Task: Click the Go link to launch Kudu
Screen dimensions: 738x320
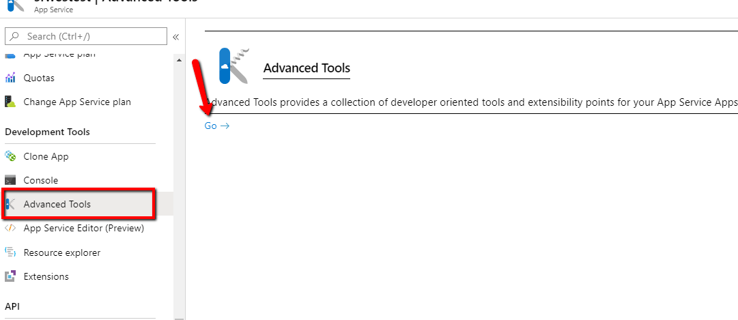Action: (x=216, y=126)
